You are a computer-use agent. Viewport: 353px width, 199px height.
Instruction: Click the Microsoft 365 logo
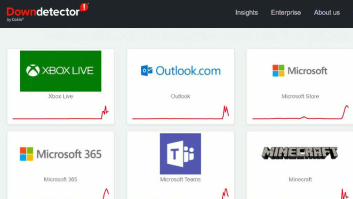tap(61, 154)
